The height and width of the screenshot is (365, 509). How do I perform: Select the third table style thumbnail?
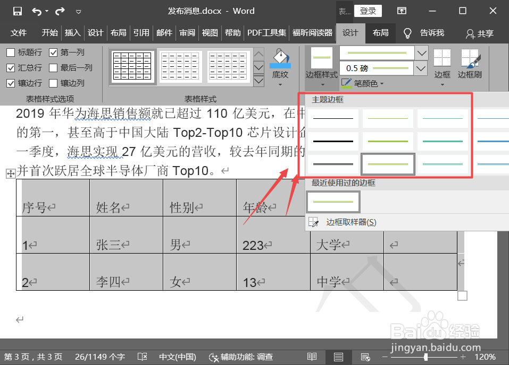[228, 66]
